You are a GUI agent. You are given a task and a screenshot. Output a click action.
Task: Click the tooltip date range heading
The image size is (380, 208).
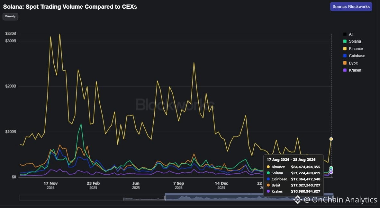tap(291, 160)
